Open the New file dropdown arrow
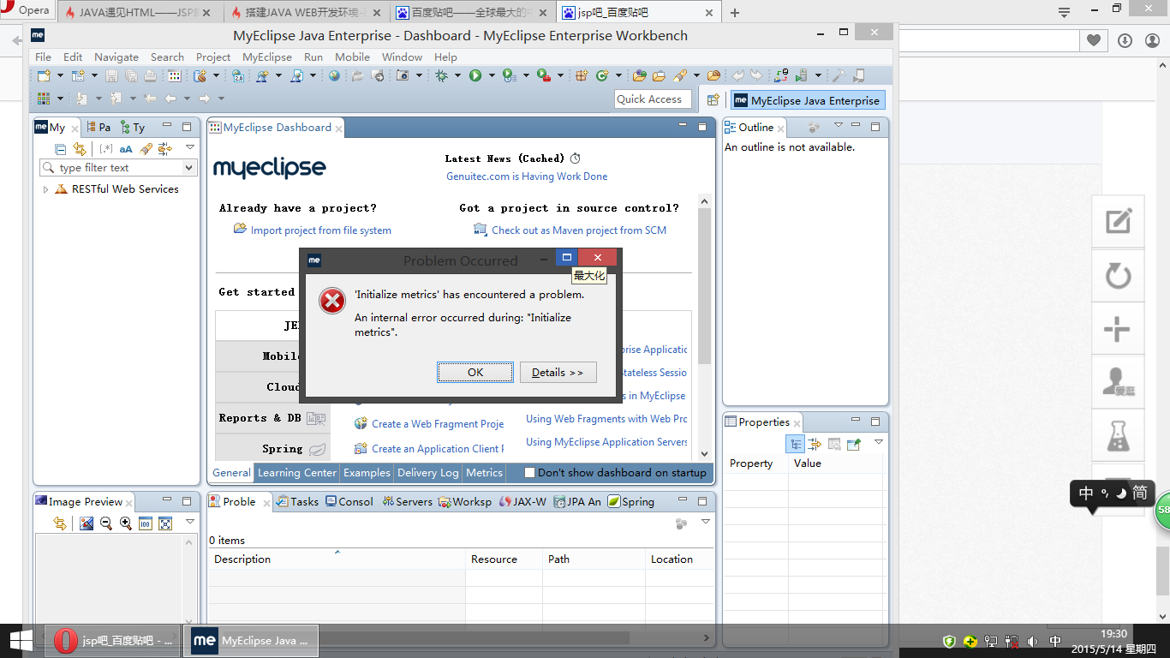The width and height of the screenshot is (1170, 658). point(60,76)
